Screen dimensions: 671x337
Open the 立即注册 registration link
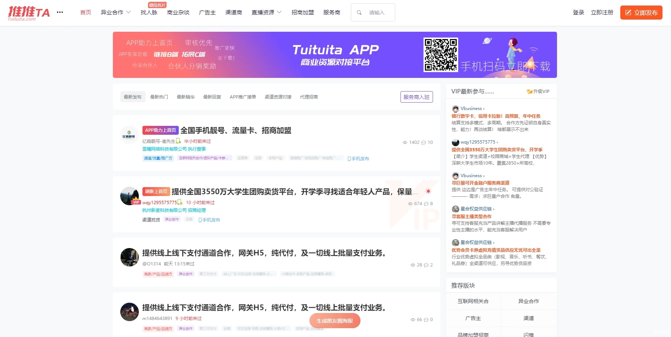tap(601, 12)
